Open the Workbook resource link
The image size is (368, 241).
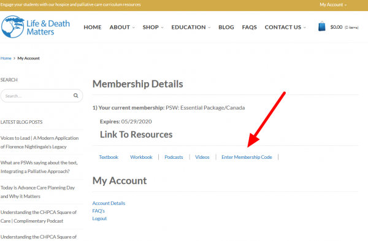(141, 157)
